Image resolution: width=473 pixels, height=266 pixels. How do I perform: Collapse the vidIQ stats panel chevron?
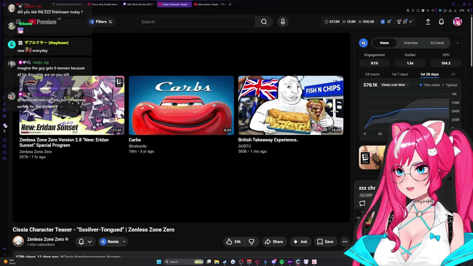(x=457, y=43)
